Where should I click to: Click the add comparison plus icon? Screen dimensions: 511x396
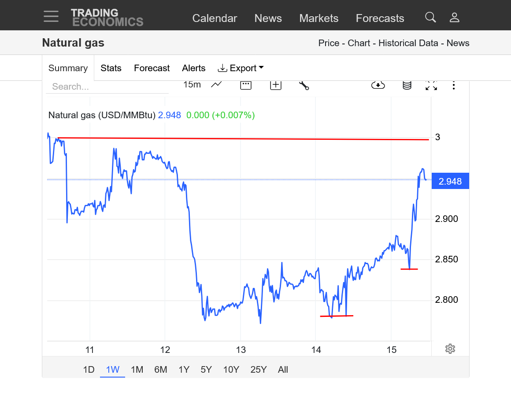coord(275,85)
